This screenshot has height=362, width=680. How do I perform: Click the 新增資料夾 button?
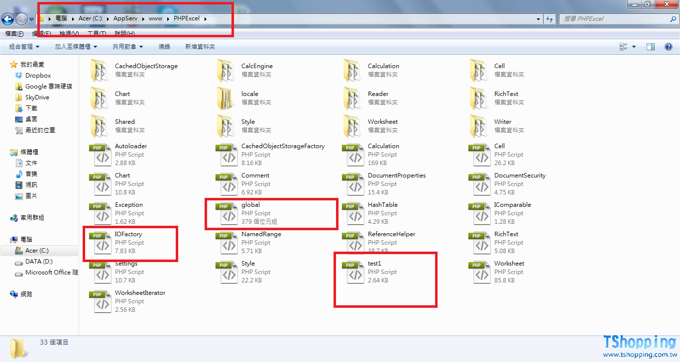coord(200,47)
